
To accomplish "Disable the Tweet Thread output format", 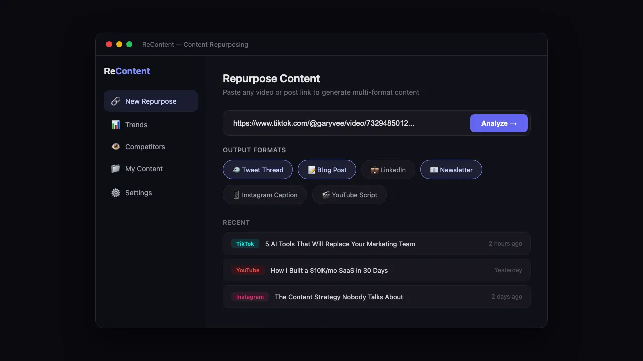I will [x=257, y=169].
